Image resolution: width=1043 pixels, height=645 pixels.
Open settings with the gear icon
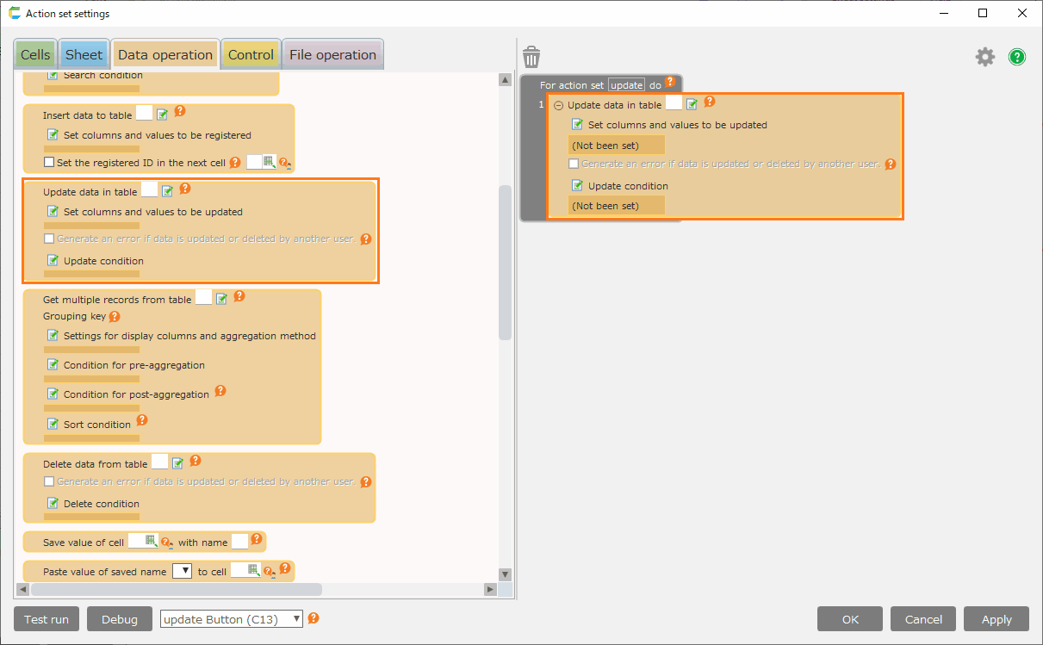tap(984, 57)
